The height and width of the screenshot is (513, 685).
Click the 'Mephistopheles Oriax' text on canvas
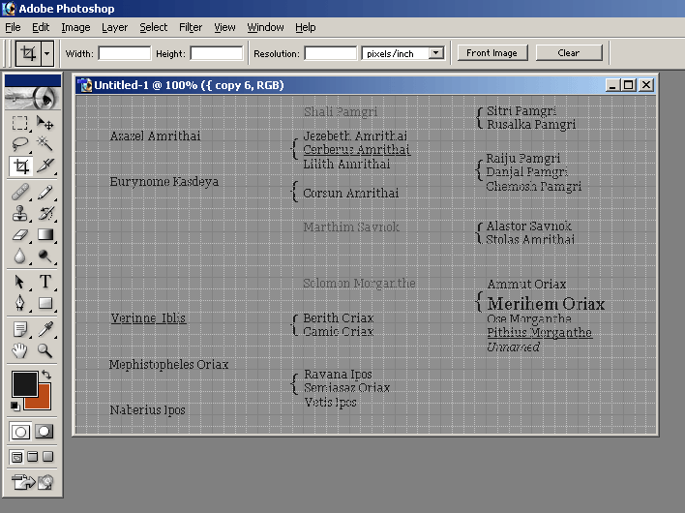(x=168, y=365)
